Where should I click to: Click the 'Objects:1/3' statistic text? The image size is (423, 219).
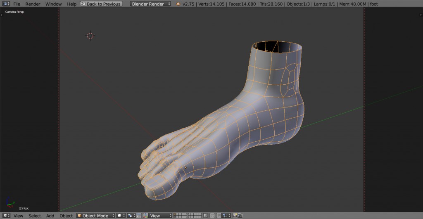tap(299, 4)
